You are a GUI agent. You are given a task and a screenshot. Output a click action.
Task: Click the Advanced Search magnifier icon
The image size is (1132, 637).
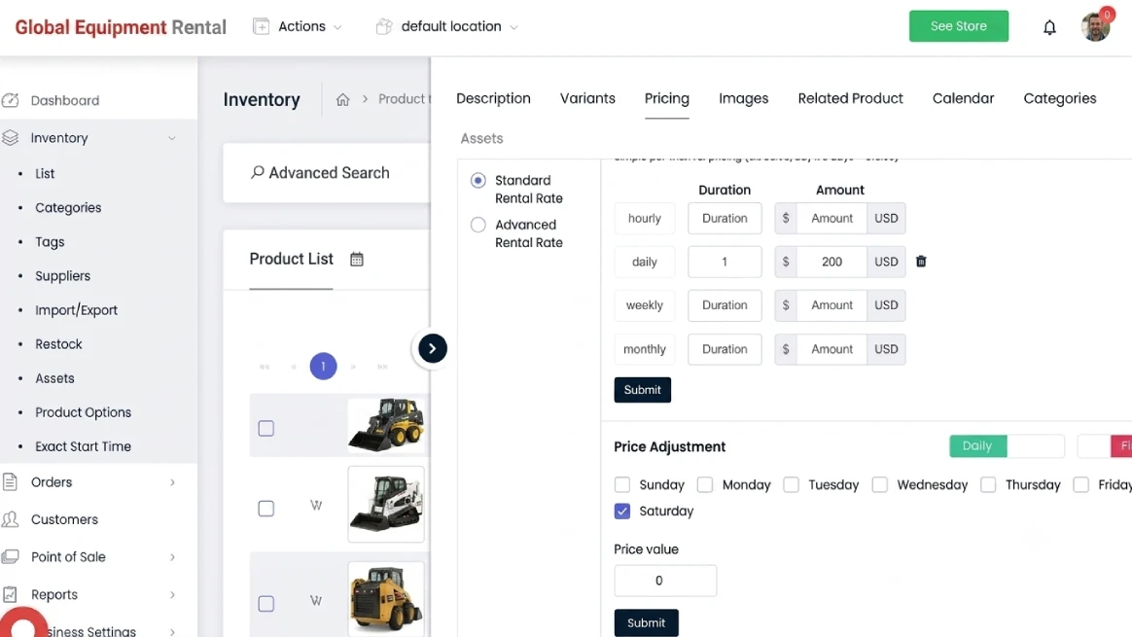click(257, 172)
